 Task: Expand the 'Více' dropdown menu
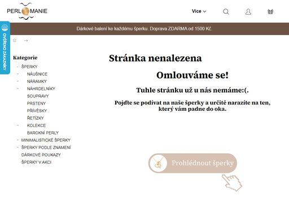tap(199, 11)
